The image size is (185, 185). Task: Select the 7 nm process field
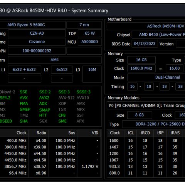point(84,25)
